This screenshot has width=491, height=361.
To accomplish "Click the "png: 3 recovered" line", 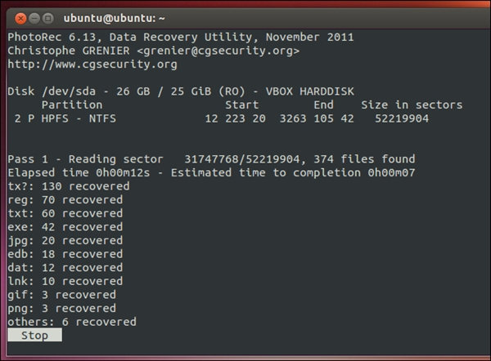I will click(61, 309).
